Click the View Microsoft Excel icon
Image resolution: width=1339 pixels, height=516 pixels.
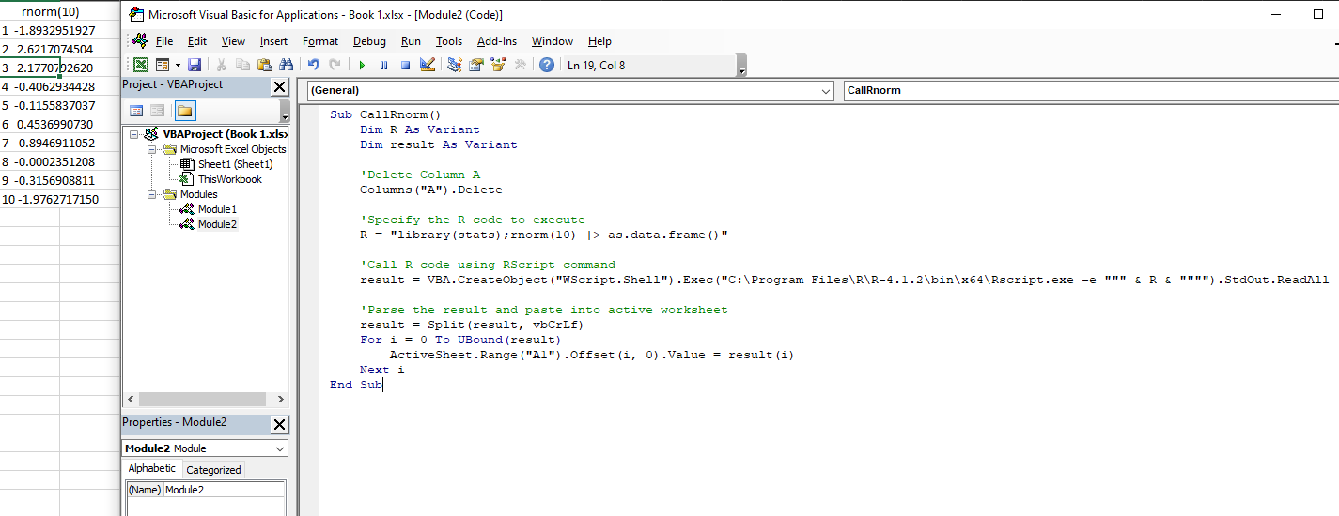click(140, 65)
